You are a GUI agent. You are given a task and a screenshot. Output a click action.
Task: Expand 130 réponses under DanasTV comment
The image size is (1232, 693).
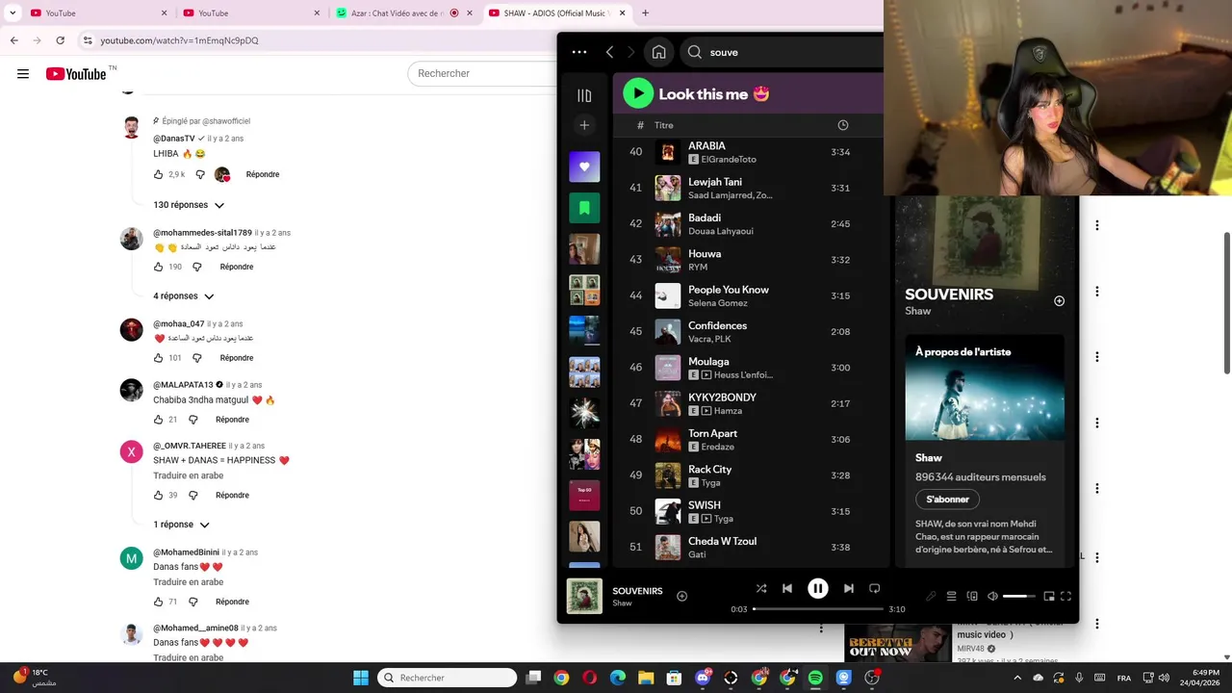189,205
